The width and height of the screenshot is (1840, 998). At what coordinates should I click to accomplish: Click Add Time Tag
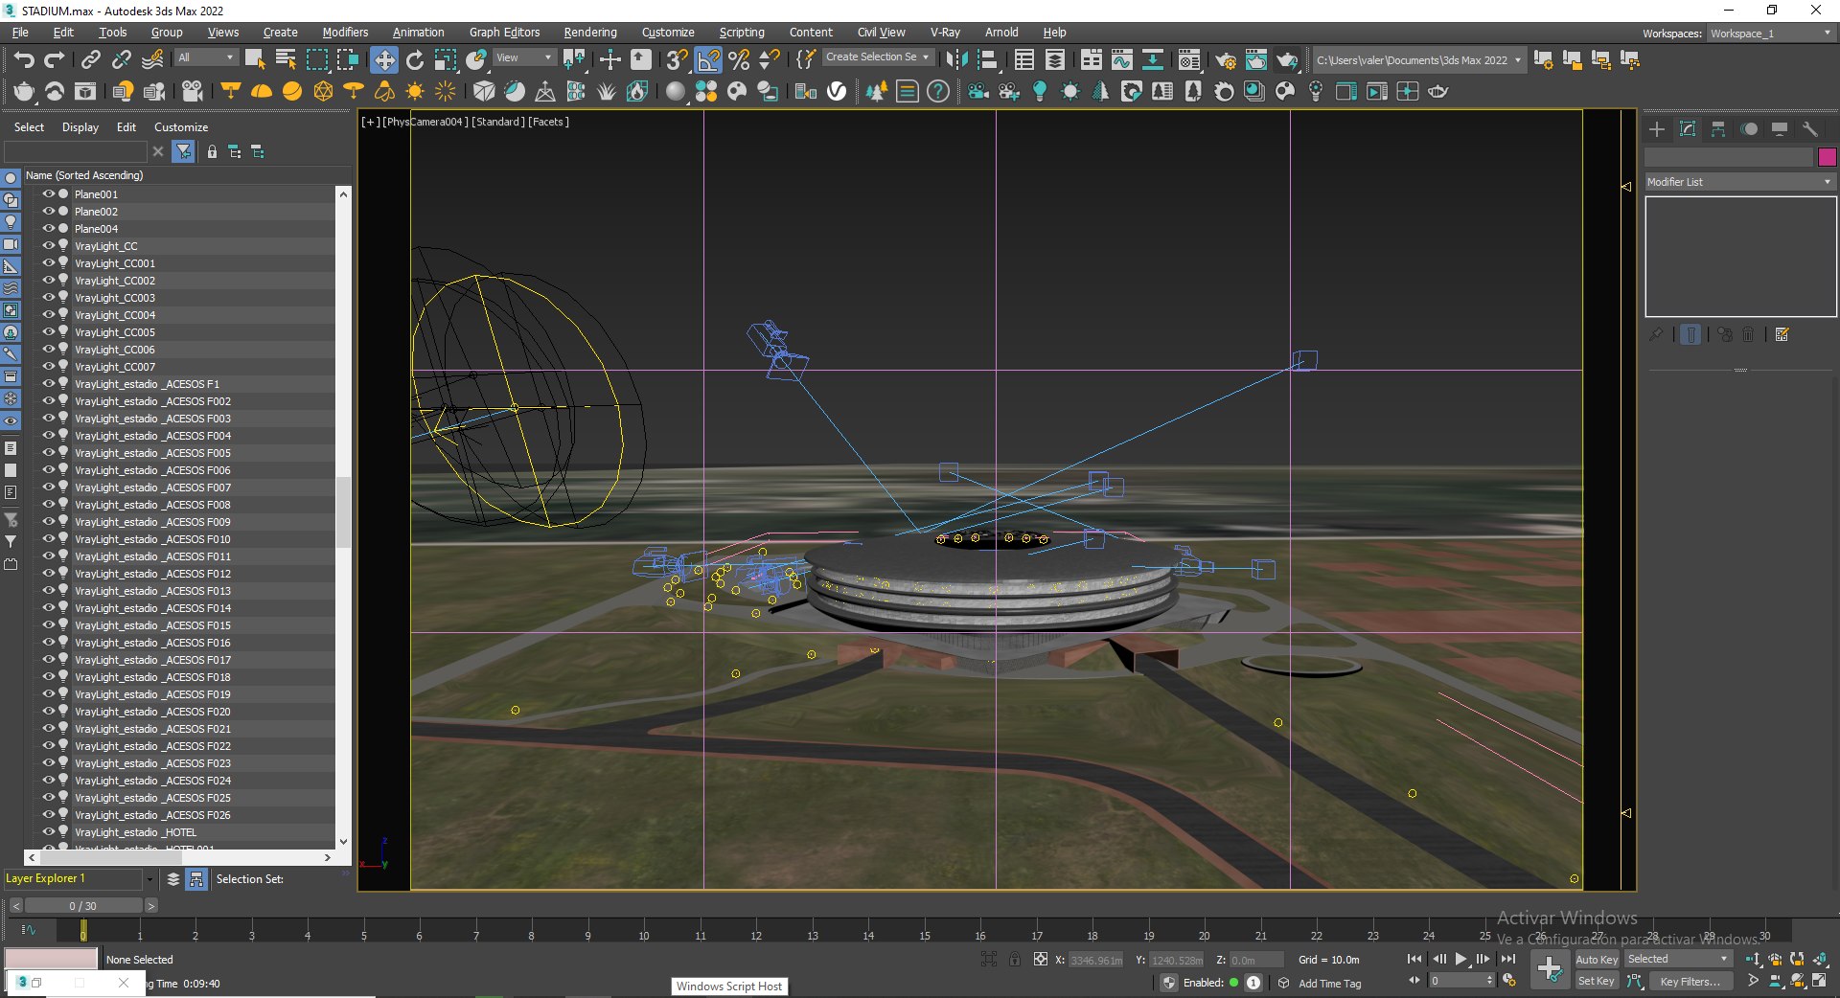click(x=1329, y=983)
